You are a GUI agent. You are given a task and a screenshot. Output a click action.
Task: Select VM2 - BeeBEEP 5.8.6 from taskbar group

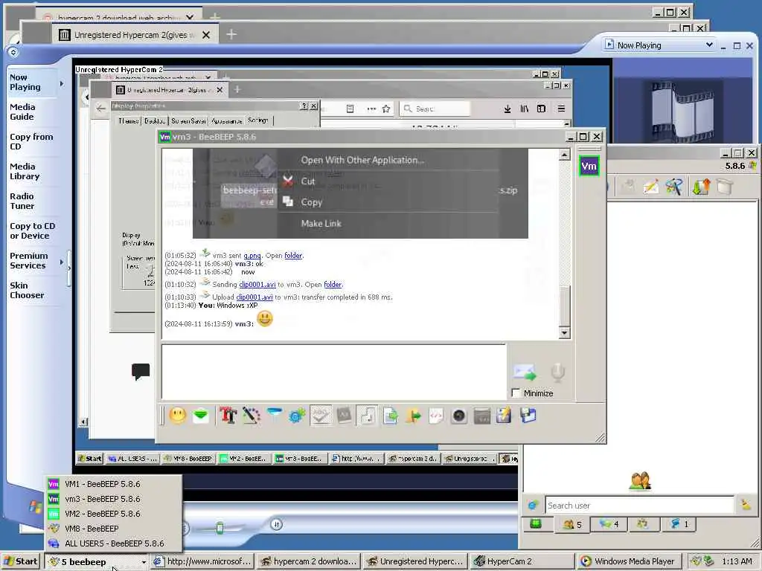tap(114, 514)
